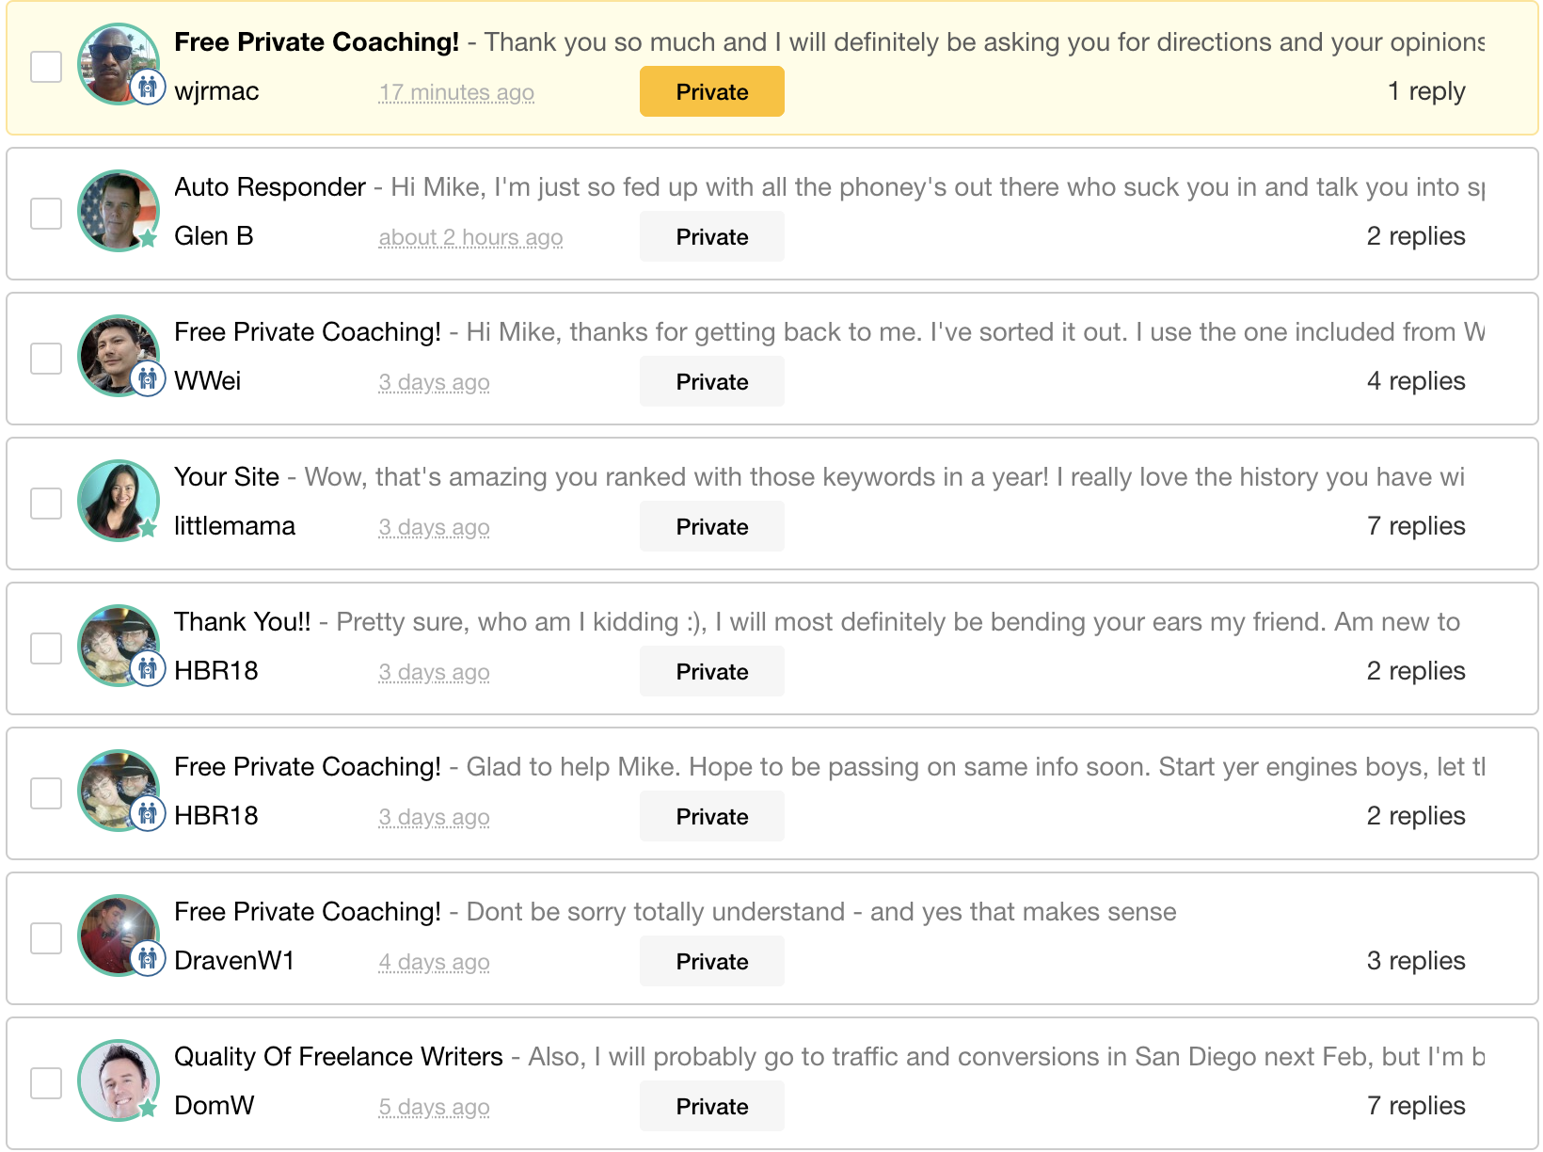Open DomW's profile avatar

pyautogui.click(x=117, y=1080)
